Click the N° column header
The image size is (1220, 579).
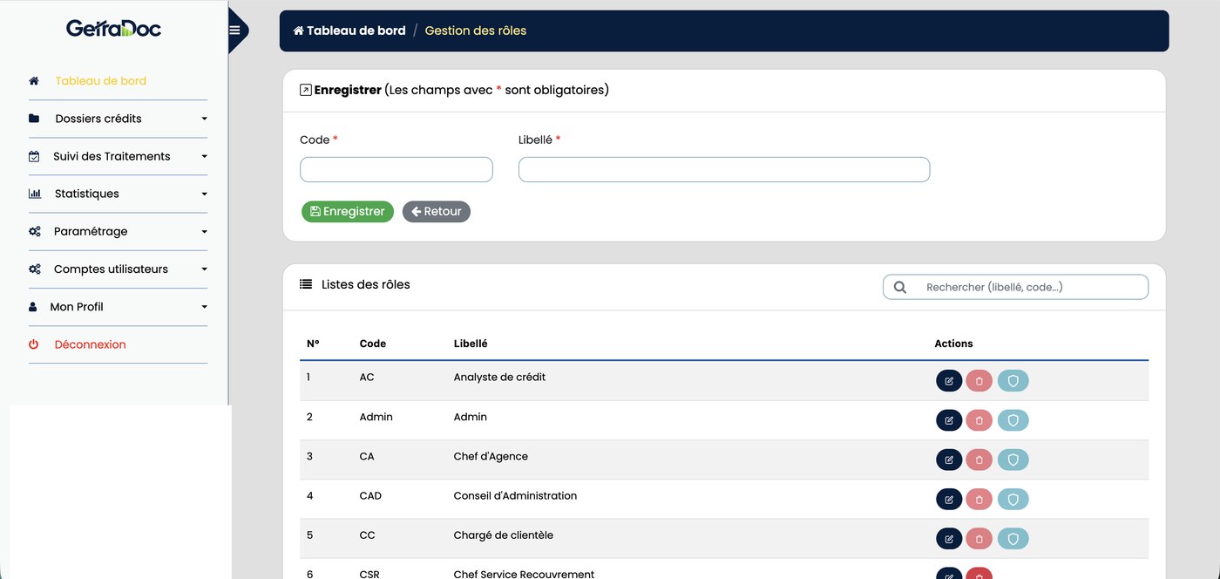[x=313, y=344]
